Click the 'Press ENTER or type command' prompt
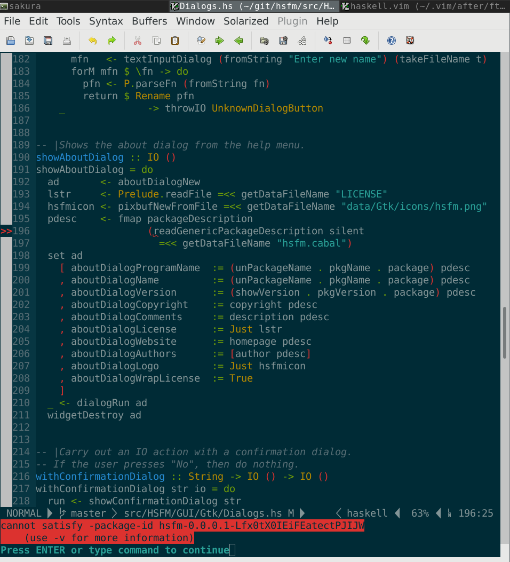510x562 pixels. (x=115, y=550)
